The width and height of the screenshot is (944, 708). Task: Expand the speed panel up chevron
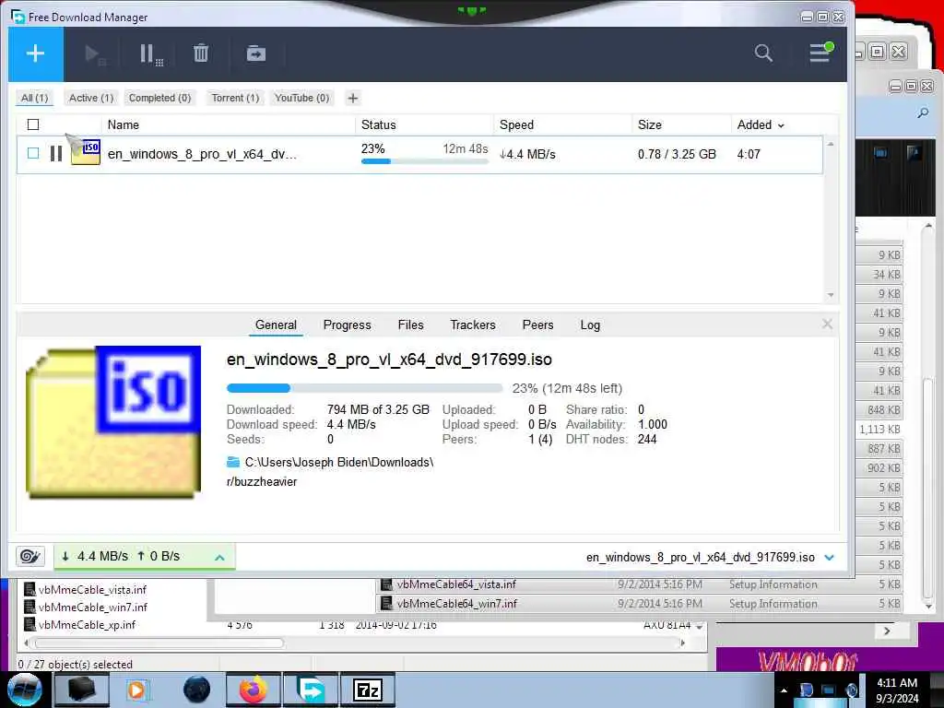tap(219, 557)
